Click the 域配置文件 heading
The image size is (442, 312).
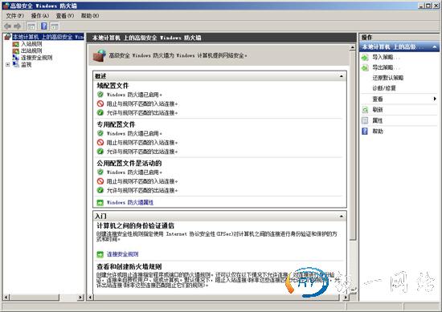point(113,86)
